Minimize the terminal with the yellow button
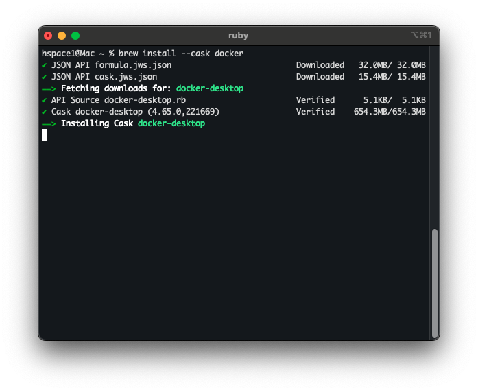The width and height of the screenshot is (478, 391). pyautogui.click(x=62, y=36)
